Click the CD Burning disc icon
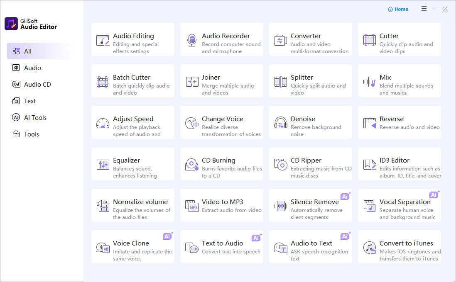Screen dimensions: 456x282 191,164
